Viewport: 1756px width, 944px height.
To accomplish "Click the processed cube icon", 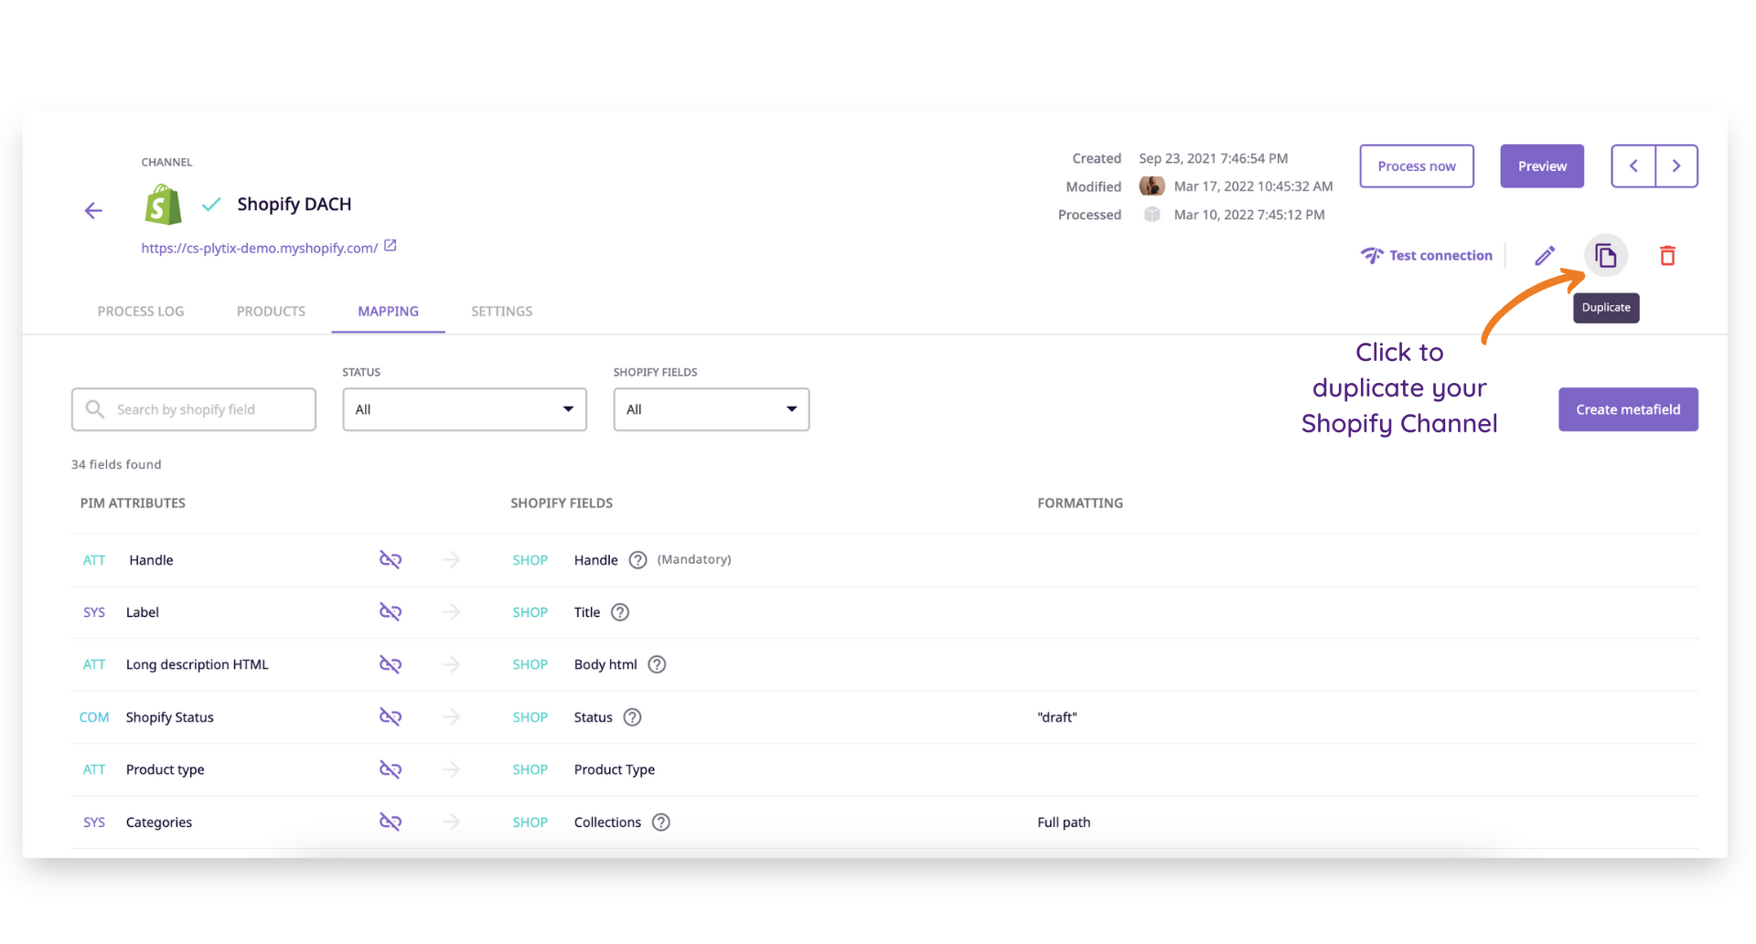I will [x=1152, y=215].
